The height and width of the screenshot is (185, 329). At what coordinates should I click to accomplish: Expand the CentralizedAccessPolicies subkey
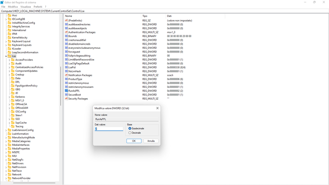[x=9, y=67]
